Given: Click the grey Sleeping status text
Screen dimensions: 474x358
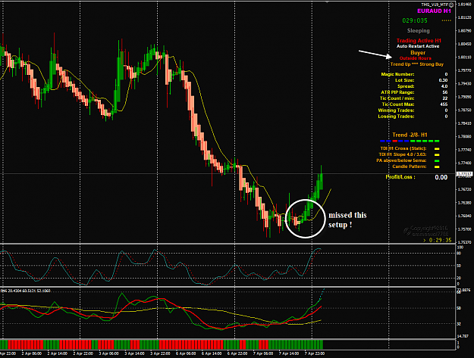Looking at the screenshot, I should coord(418,30).
